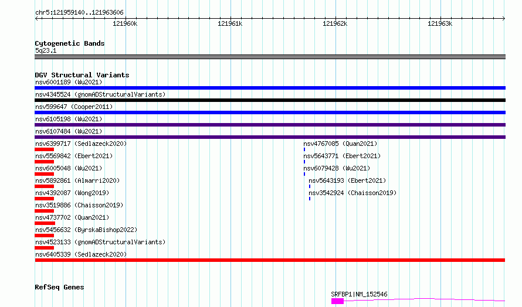Select nsv5892861 (Almarri2020) label

click(x=77, y=180)
